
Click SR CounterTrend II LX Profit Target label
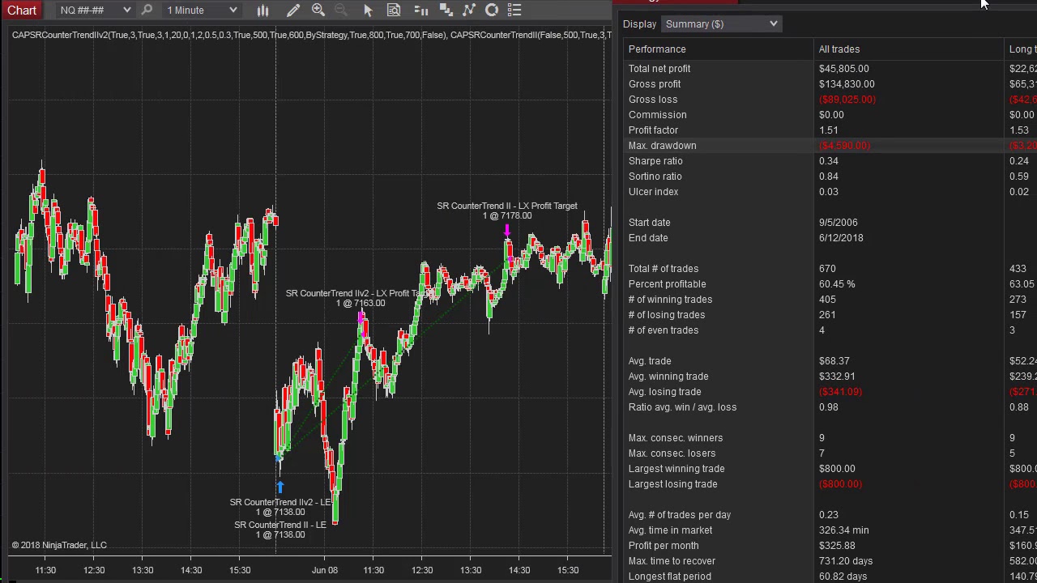click(507, 206)
